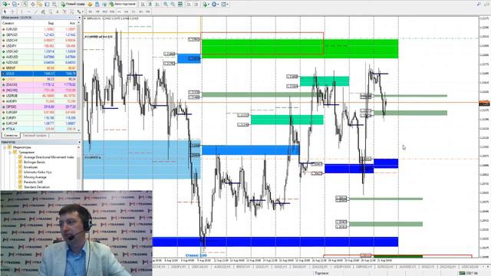Open the USDCHF,H1 chart tab
The image size is (491, 276).
click(158, 267)
